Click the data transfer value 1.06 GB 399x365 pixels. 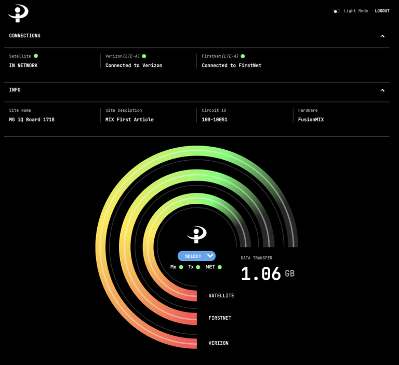[268, 273]
